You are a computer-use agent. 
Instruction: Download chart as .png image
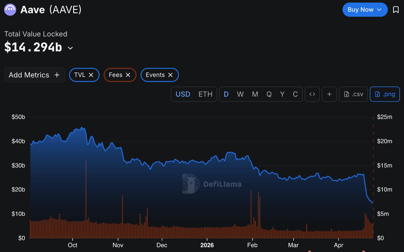(385, 94)
